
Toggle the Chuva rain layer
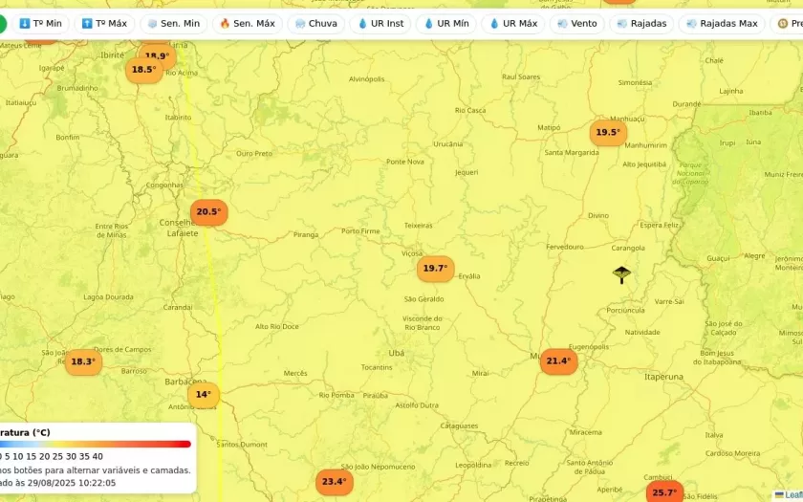(x=316, y=24)
